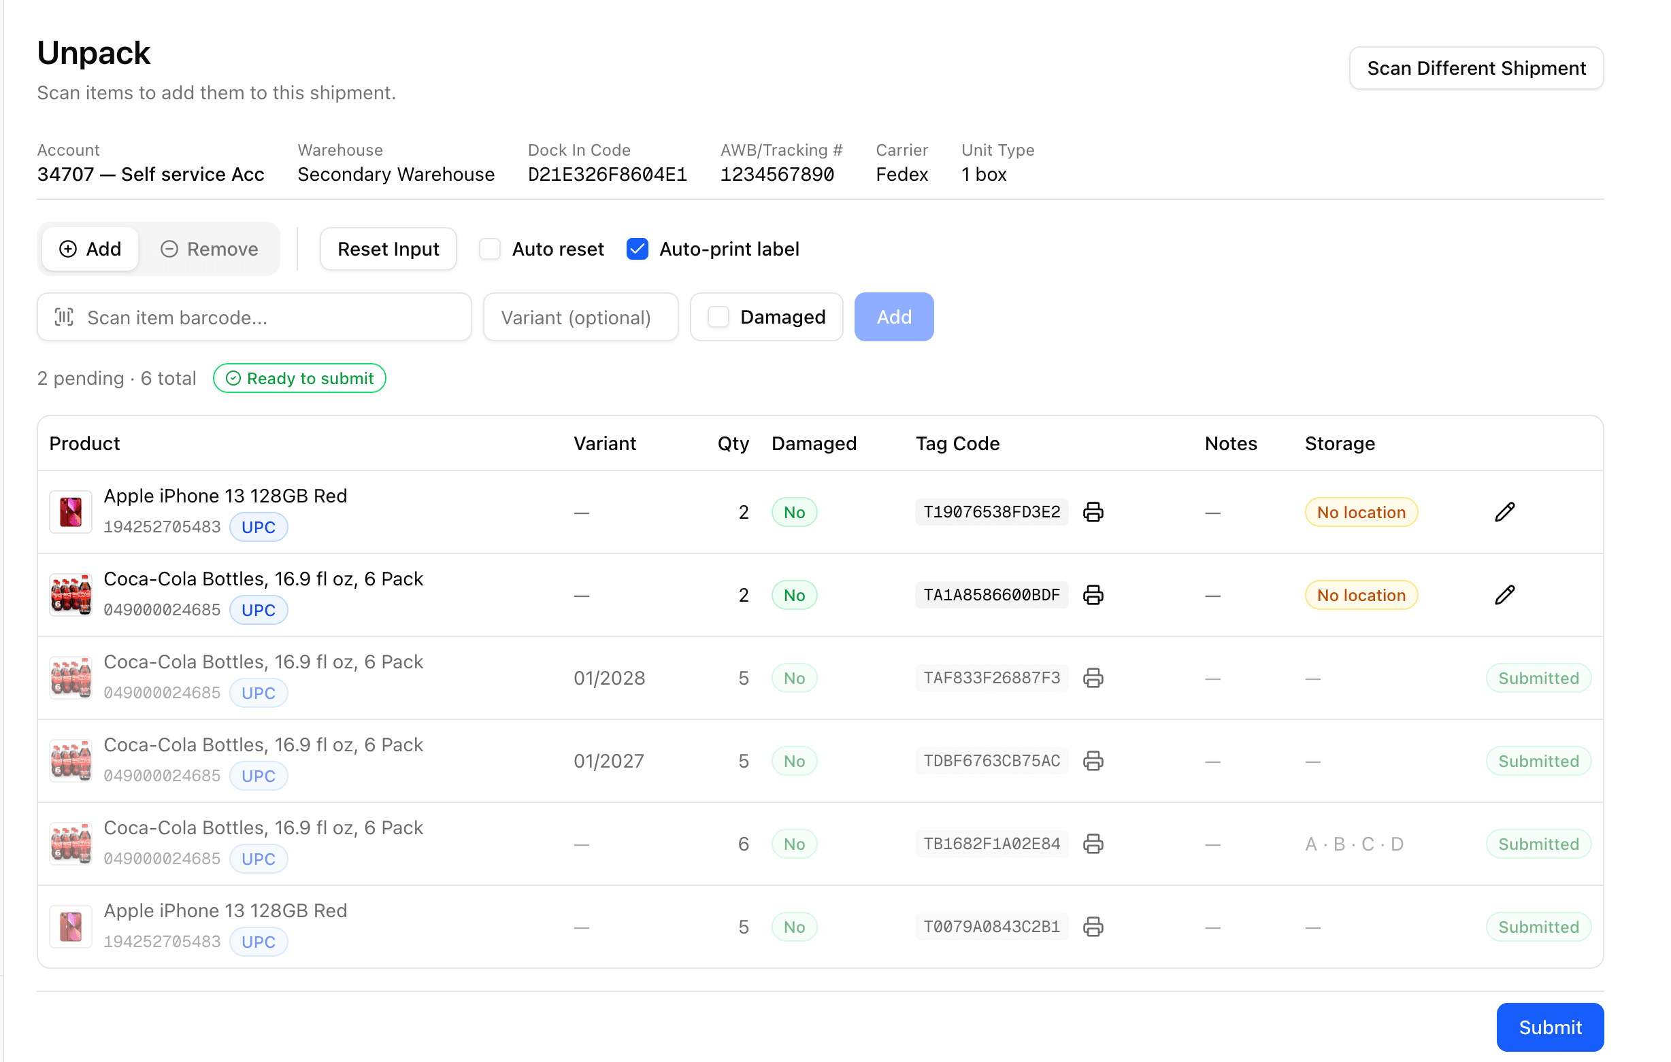Click the Secondary Warehouse value
This screenshot has height=1062, width=1671.
(x=396, y=174)
